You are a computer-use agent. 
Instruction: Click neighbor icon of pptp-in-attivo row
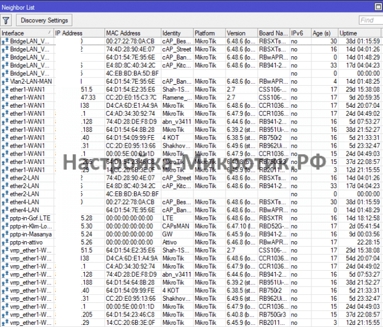pos(5,243)
